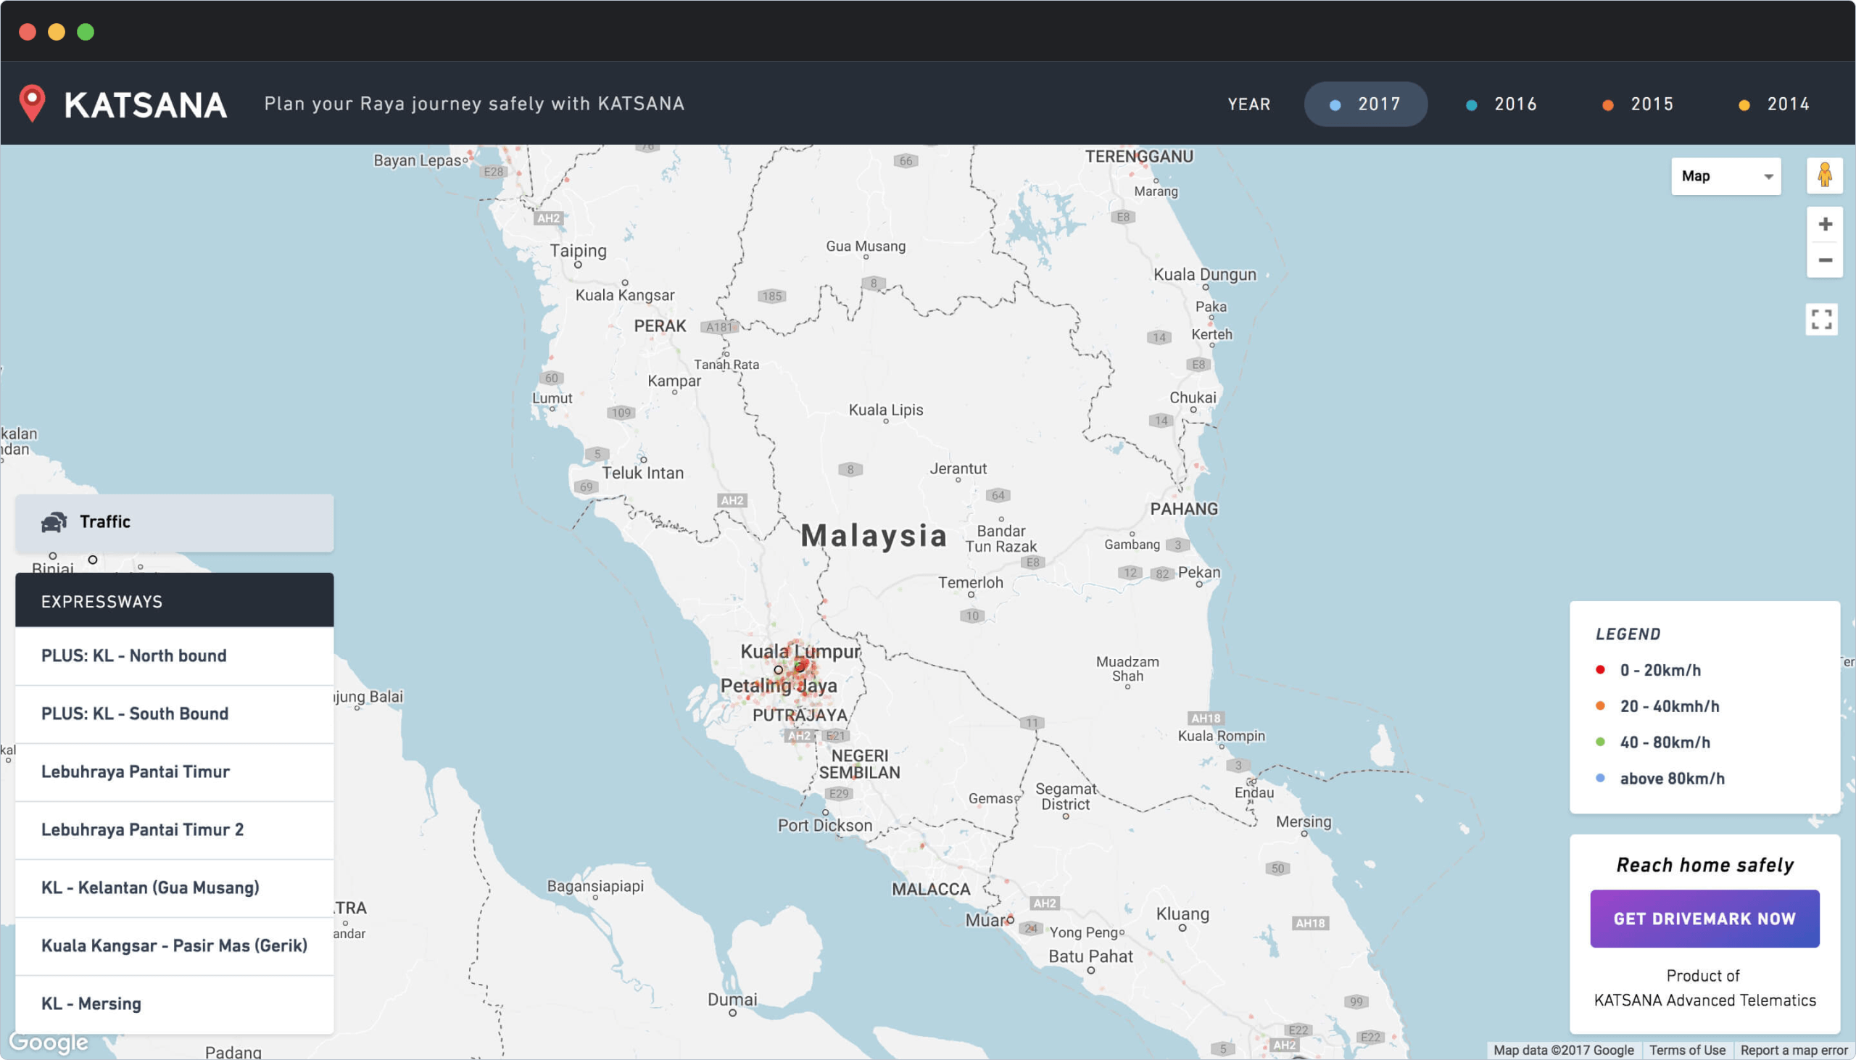The image size is (1856, 1060).
Task: Select PLUS: KL - South Bound route
Action: pos(175,713)
